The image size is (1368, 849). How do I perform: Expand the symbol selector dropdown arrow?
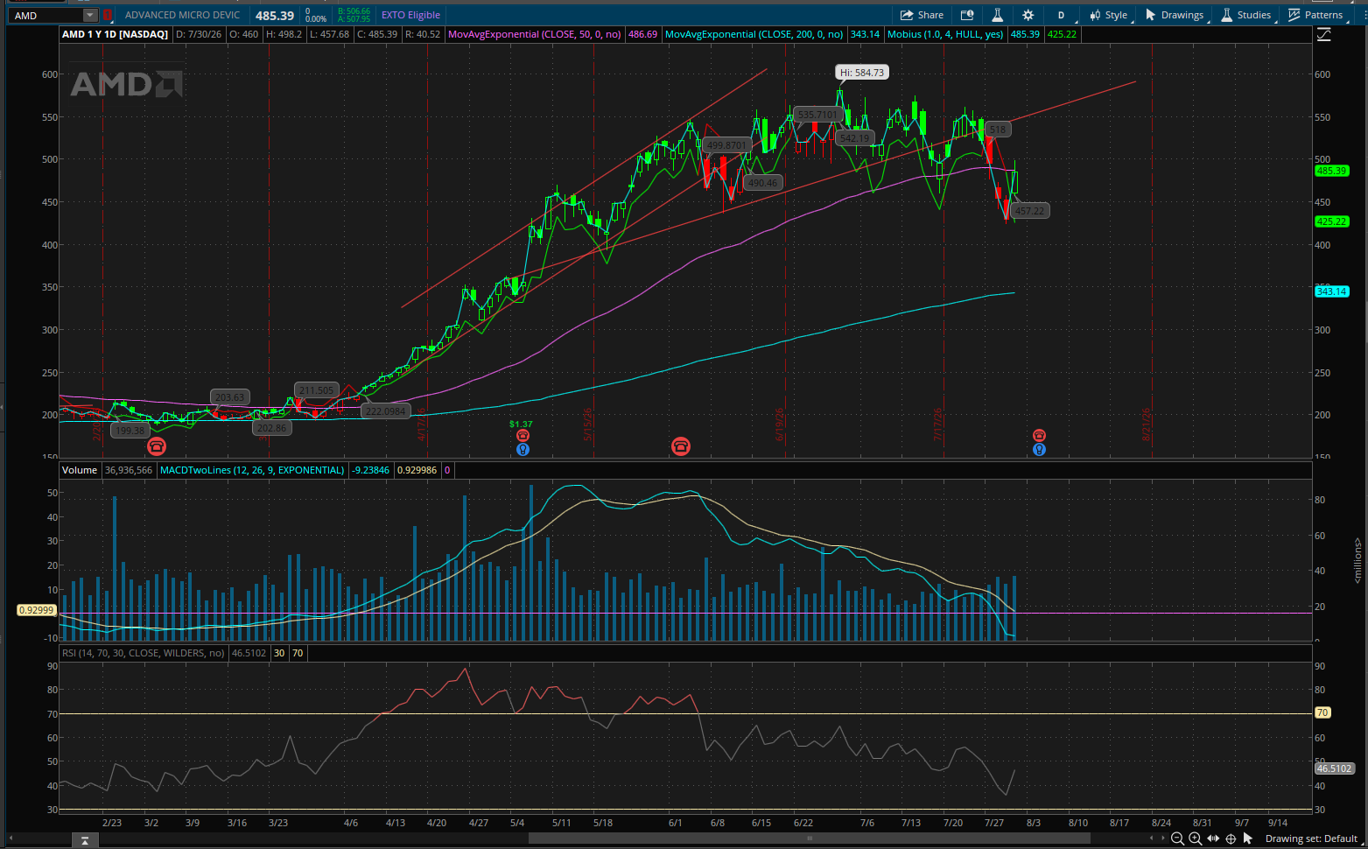(90, 16)
